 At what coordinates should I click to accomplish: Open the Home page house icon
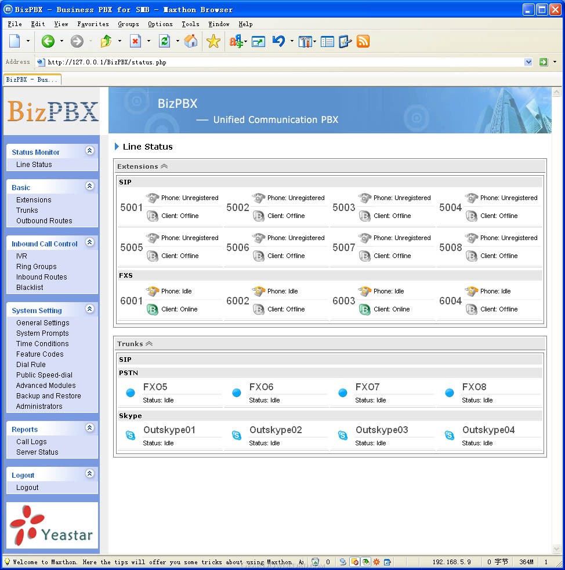pos(190,41)
